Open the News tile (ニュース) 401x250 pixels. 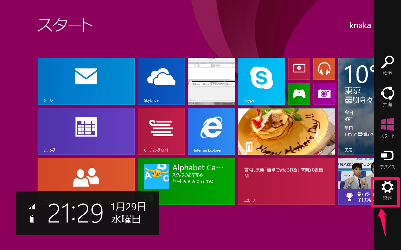(x=287, y=181)
